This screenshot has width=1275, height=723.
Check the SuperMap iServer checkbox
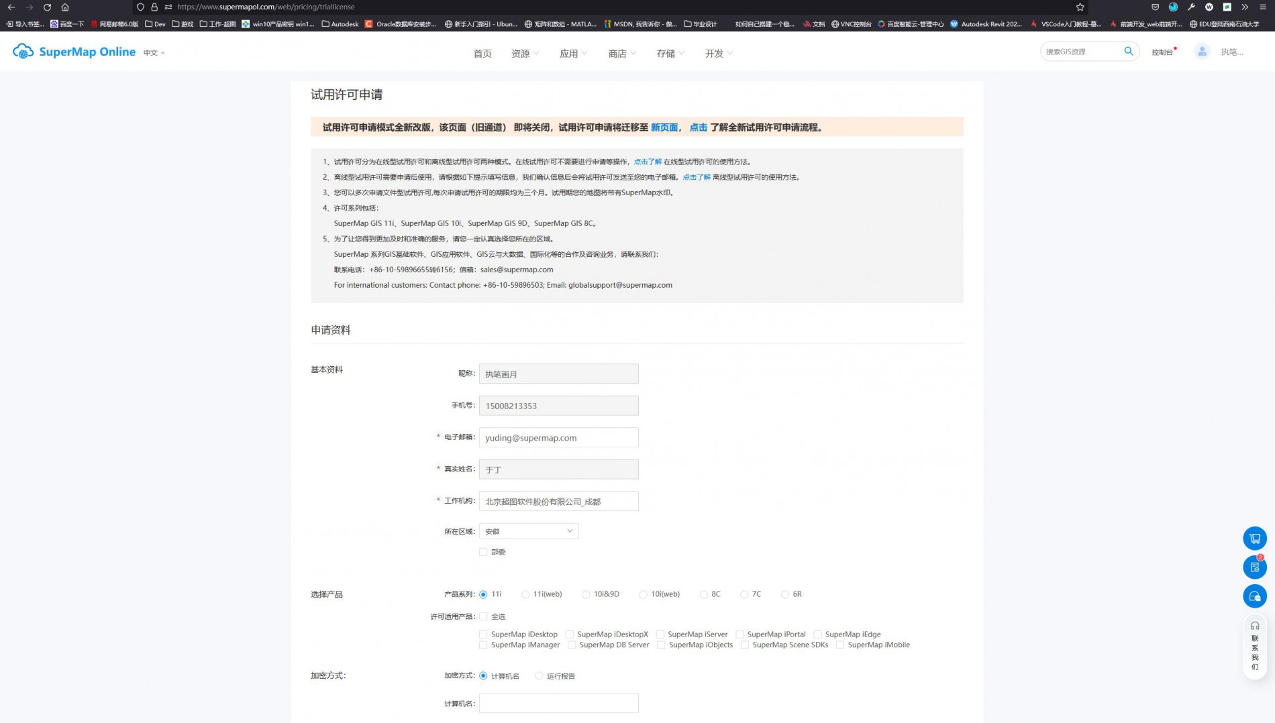point(660,634)
